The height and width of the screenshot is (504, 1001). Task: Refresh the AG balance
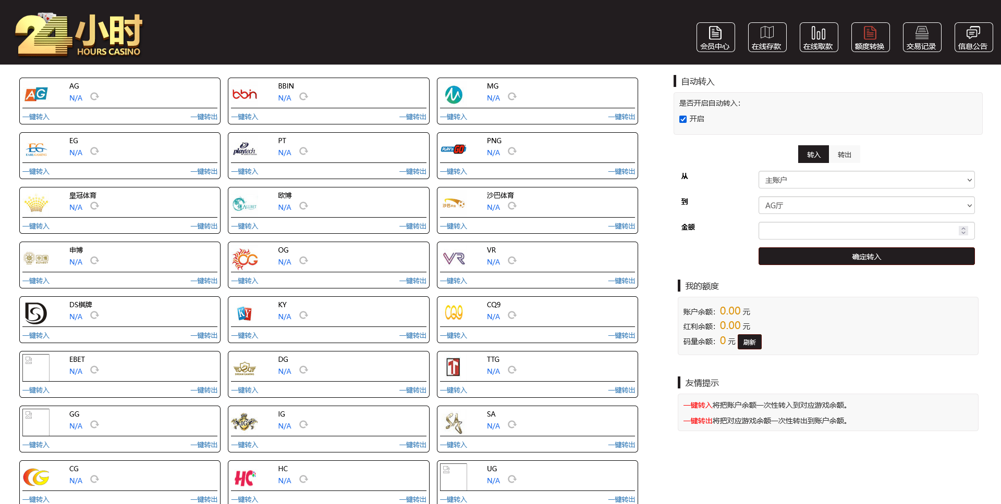pos(94,97)
